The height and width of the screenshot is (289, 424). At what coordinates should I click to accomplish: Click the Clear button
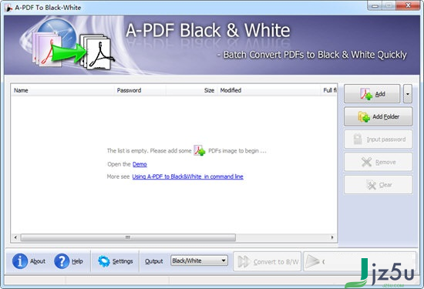(x=378, y=185)
